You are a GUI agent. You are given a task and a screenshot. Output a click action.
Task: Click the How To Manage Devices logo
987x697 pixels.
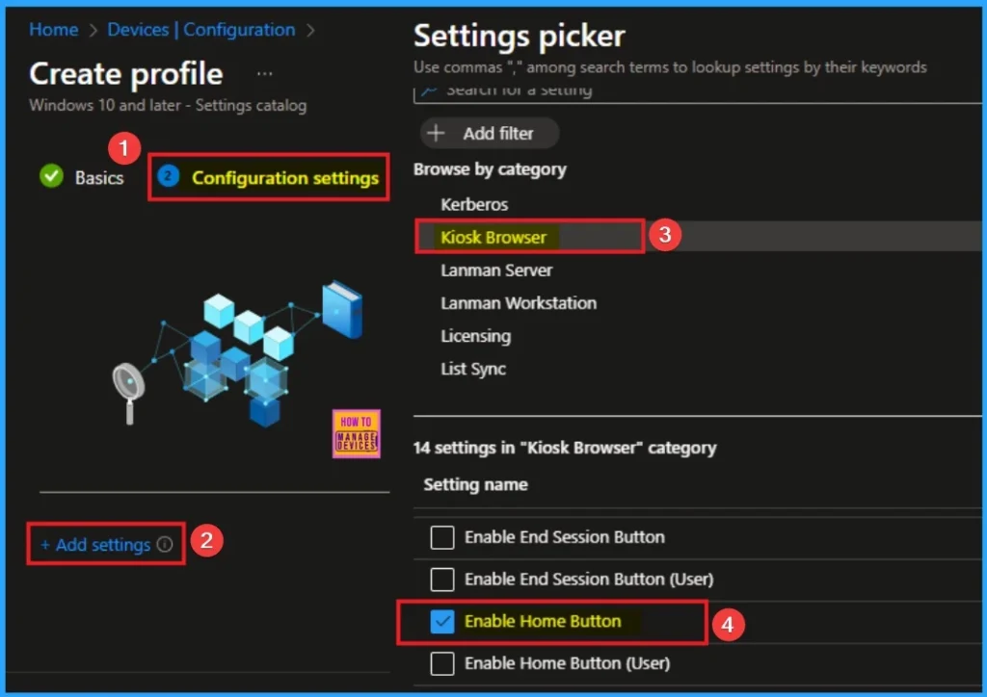pyautogui.click(x=356, y=433)
